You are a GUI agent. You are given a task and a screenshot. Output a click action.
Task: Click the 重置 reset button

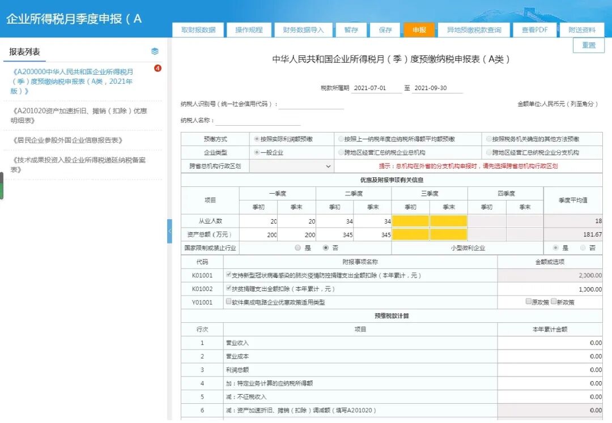coord(588,45)
